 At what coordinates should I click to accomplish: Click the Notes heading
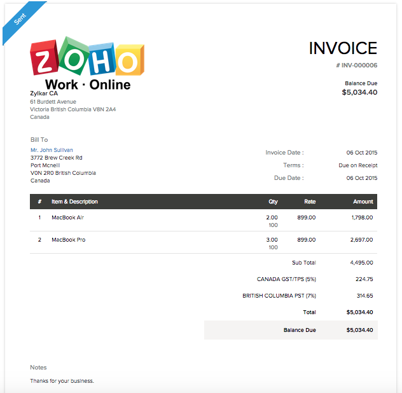pos(38,368)
